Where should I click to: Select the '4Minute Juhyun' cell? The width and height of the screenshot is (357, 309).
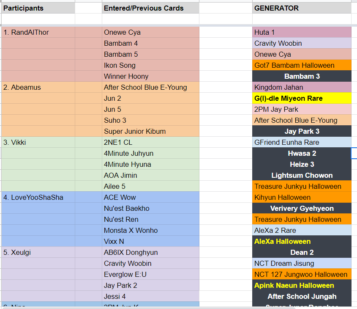[150, 153]
